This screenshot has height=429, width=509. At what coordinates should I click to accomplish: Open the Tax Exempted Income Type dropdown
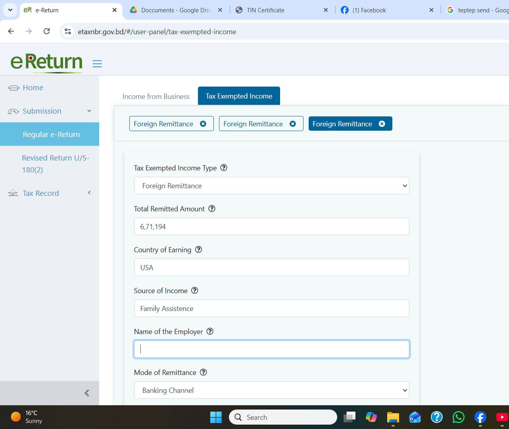(x=272, y=186)
